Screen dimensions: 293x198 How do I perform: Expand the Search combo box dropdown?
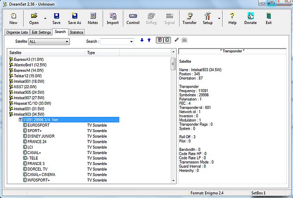pos(131,41)
